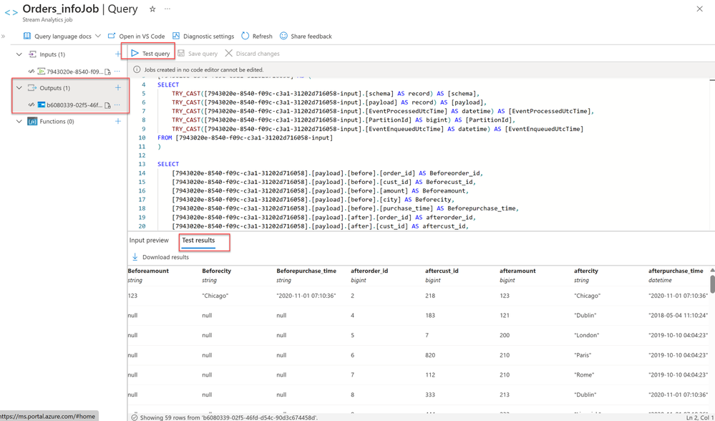Select the "Paris" aftercity cell
715x421 pixels.
[x=583, y=355]
